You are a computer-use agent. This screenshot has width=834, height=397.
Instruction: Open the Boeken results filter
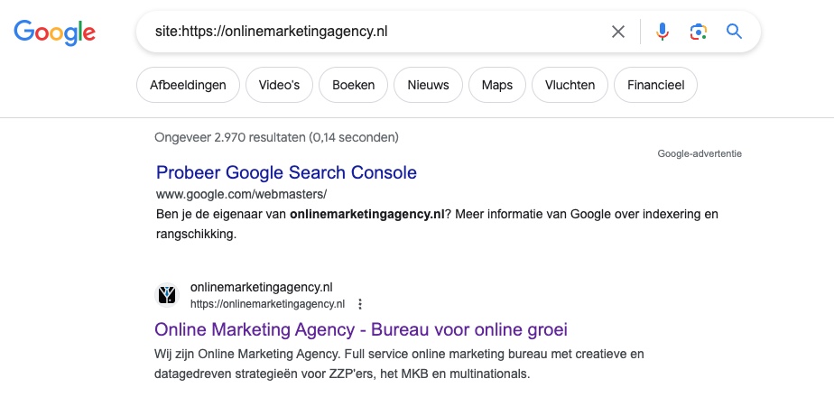[x=354, y=86]
